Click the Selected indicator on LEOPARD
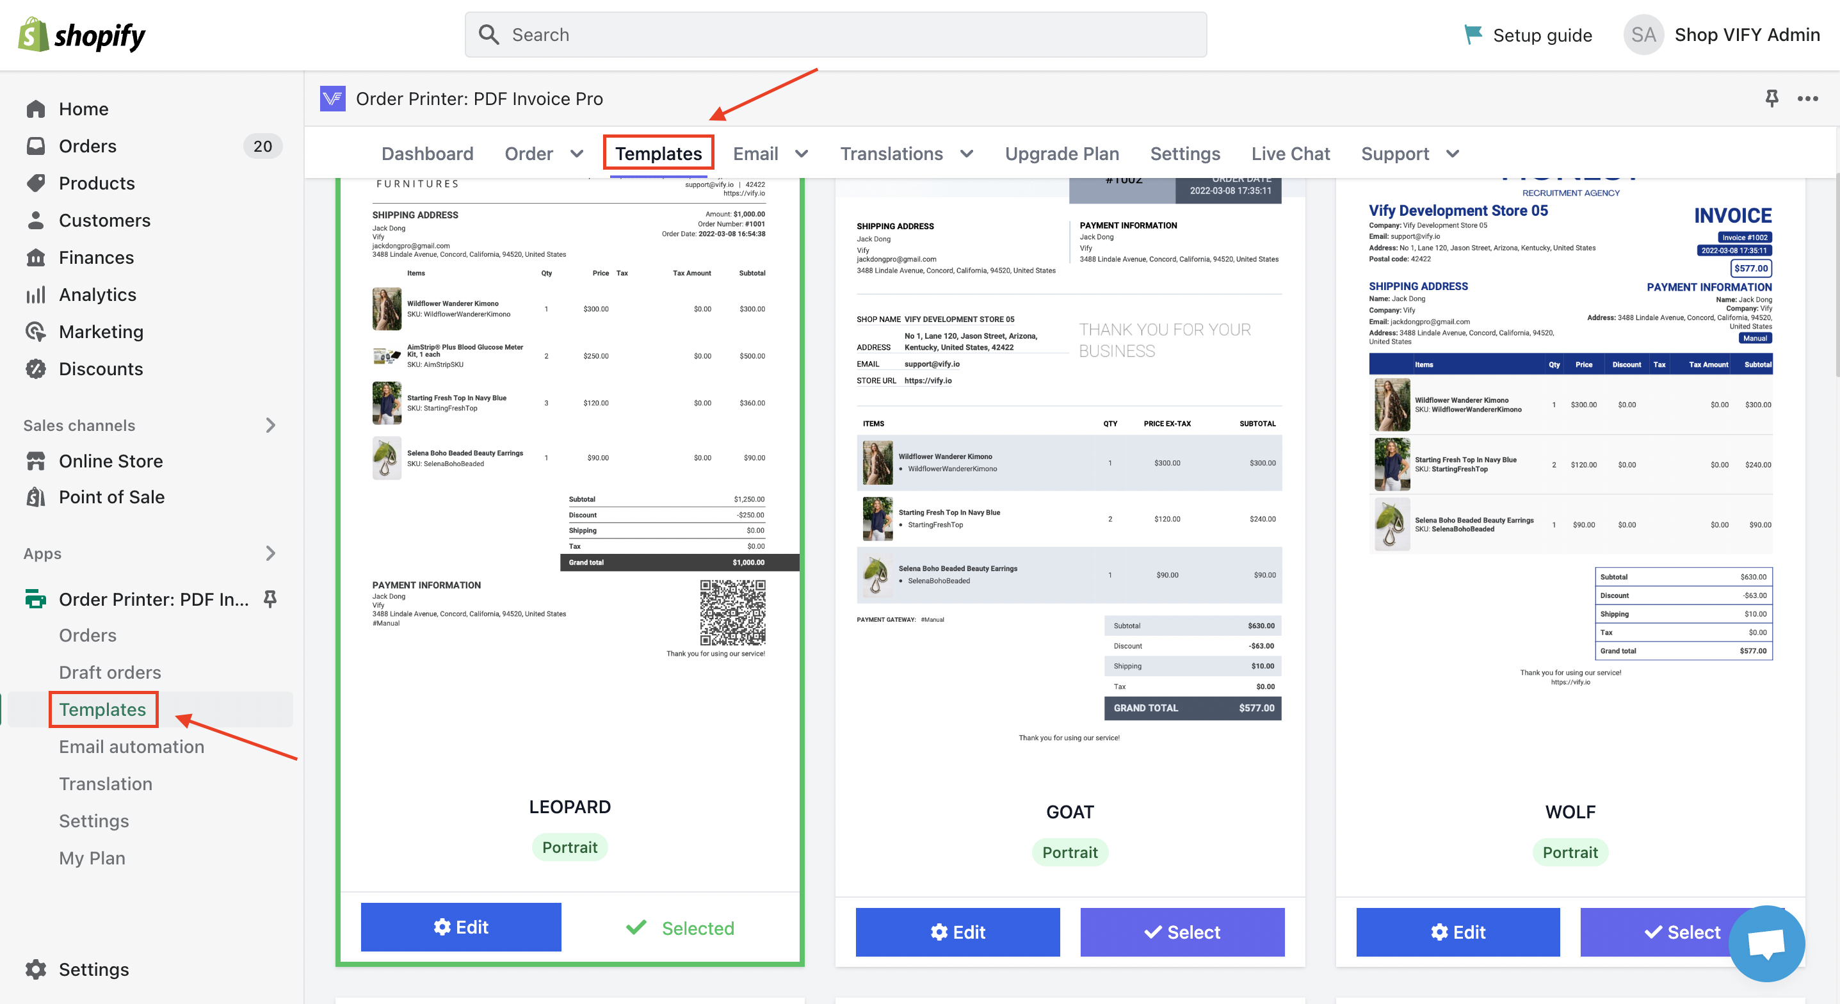Image resolution: width=1840 pixels, height=1004 pixels. [x=680, y=928]
